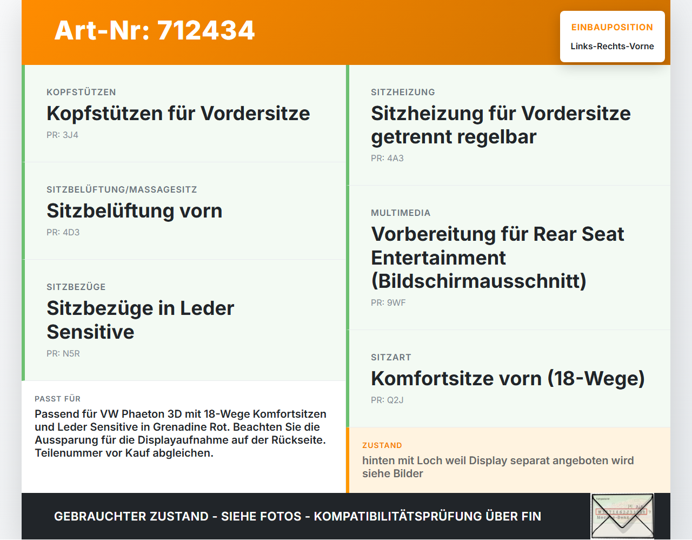This screenshot has height=540, width=692.
Task: Click the SITZART category label
Action: coord(391,357)
